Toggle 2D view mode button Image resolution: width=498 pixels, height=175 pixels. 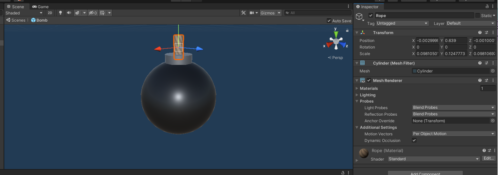point(50,13)
